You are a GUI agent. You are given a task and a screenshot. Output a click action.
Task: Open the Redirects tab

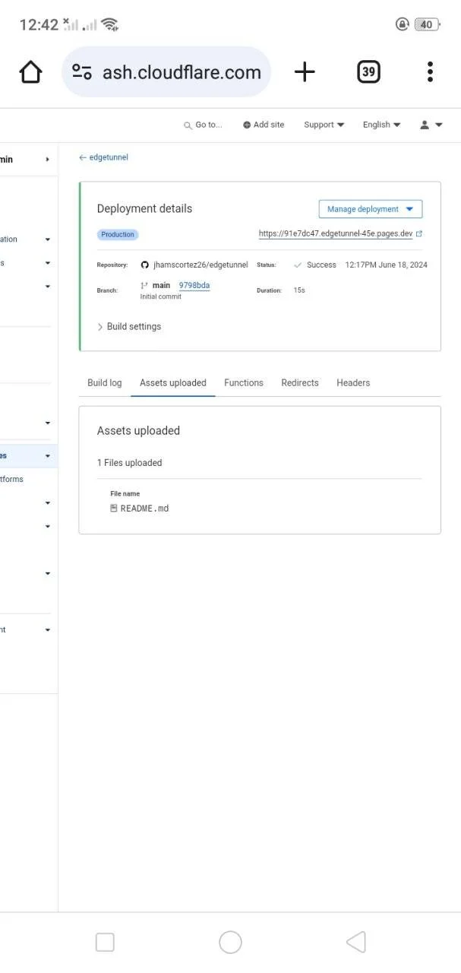300,383
